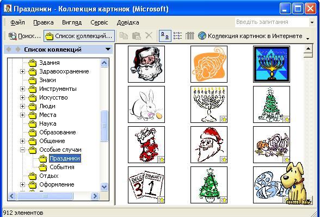
Task: Click the Особые случаи folder label
Action: 60,150
